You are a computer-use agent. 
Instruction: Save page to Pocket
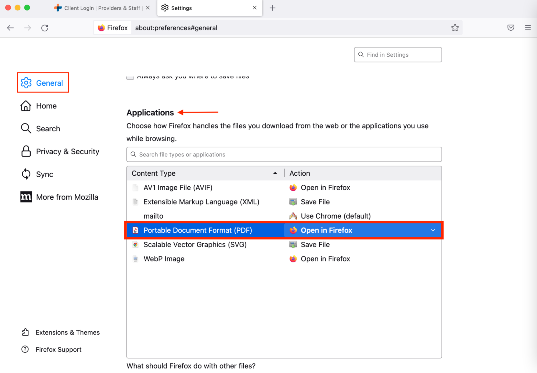click(510, 28)
